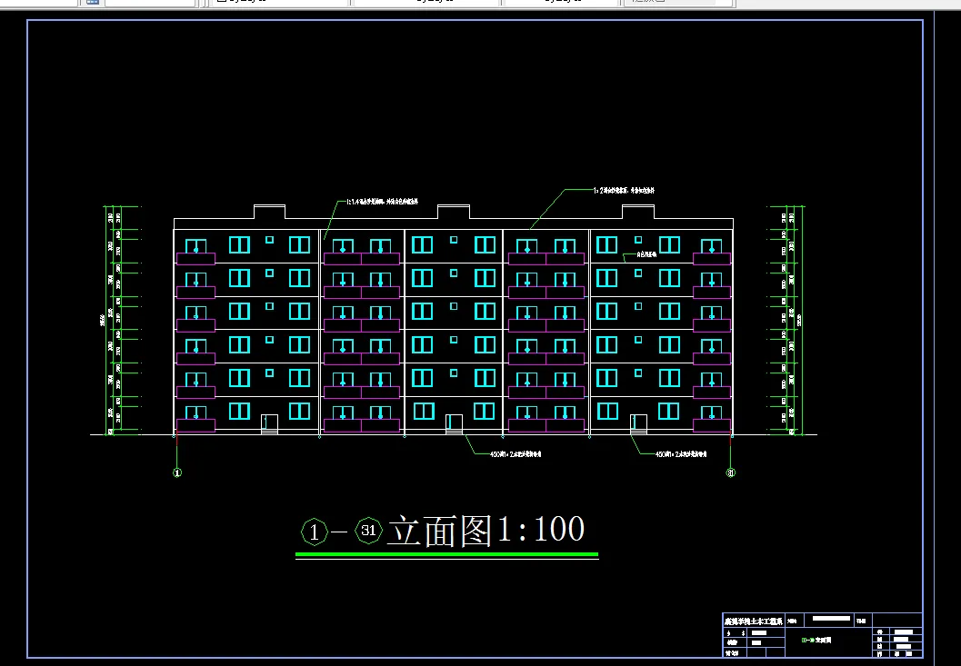Click the blue layer icon on the top toolbar
This screenshot has height=666, width=961.
click(x=91, y=3)
